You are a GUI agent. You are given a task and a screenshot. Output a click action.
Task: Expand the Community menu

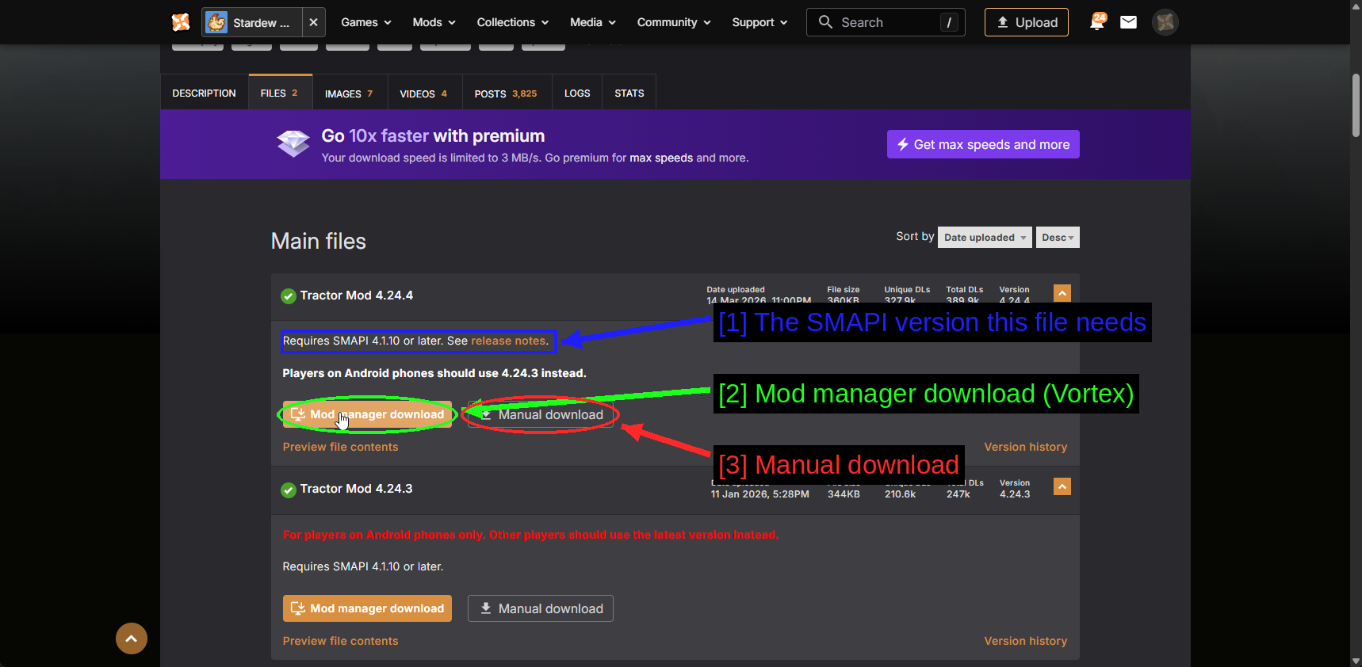click(x=674, y=22)
